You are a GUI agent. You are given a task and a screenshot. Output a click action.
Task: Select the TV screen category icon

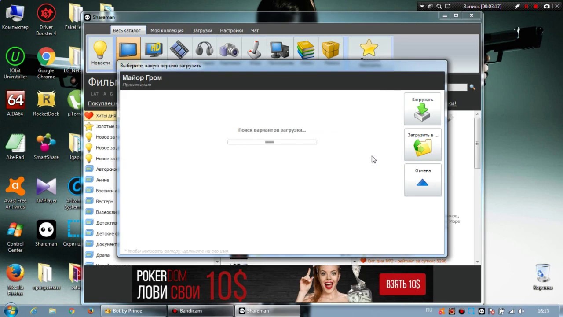128,49
